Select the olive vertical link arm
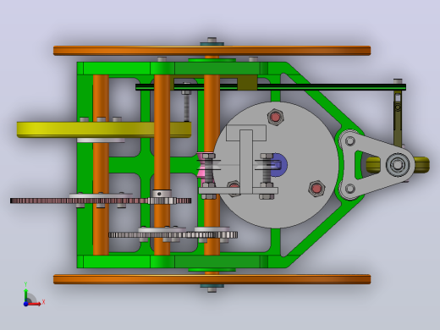 click(x=398, y=118)
